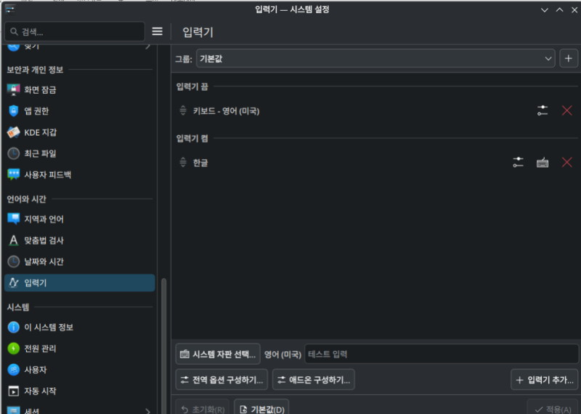Expand the 그룹 기본값 dropdown
The image size is (581, 414).
(x=375, y=58)
